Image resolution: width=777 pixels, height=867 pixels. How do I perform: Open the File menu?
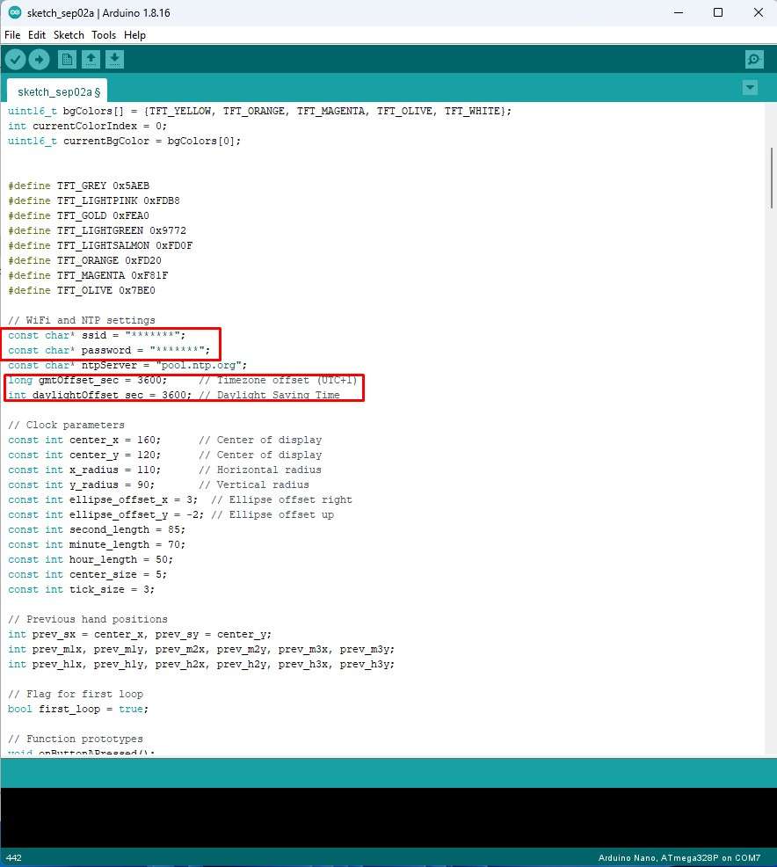point(12,35)
